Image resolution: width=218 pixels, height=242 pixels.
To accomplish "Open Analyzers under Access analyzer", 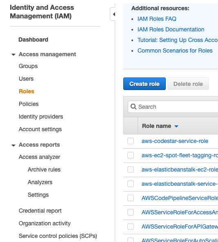I will [x=40, y=182].
